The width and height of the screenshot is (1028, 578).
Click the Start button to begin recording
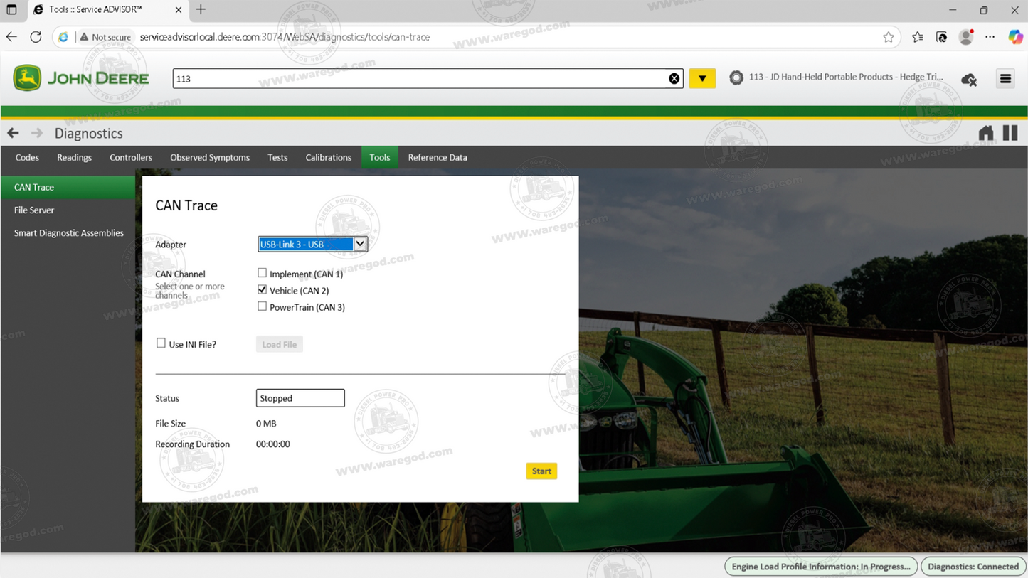click(541, 471)
